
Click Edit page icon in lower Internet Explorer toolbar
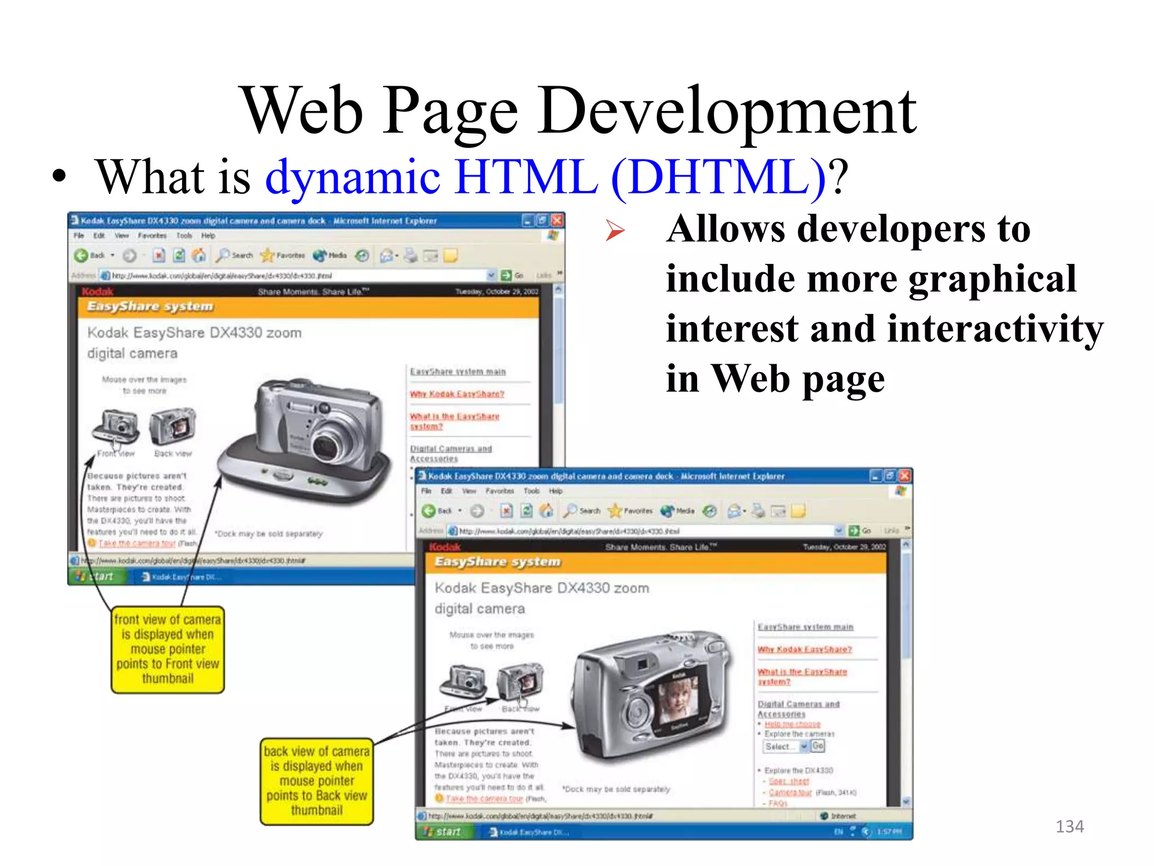[x=778, y=511]
